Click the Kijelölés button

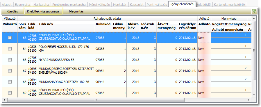click(12, 12)
